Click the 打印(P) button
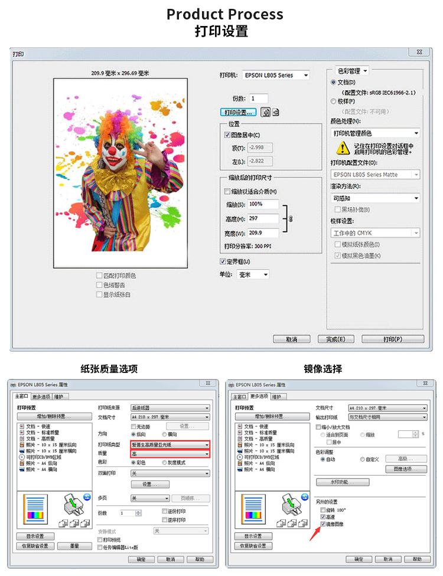 pos(392,339)
